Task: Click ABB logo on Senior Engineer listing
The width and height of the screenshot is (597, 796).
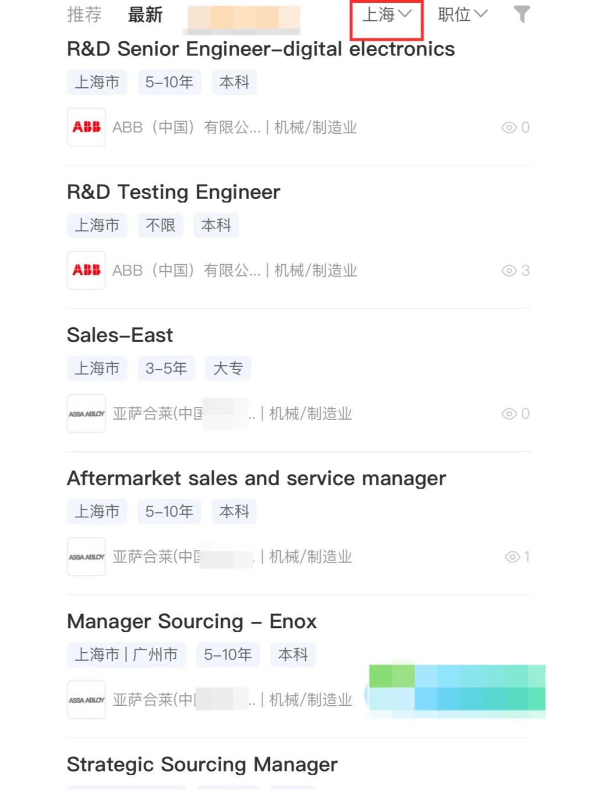Action: coord(86,127)
